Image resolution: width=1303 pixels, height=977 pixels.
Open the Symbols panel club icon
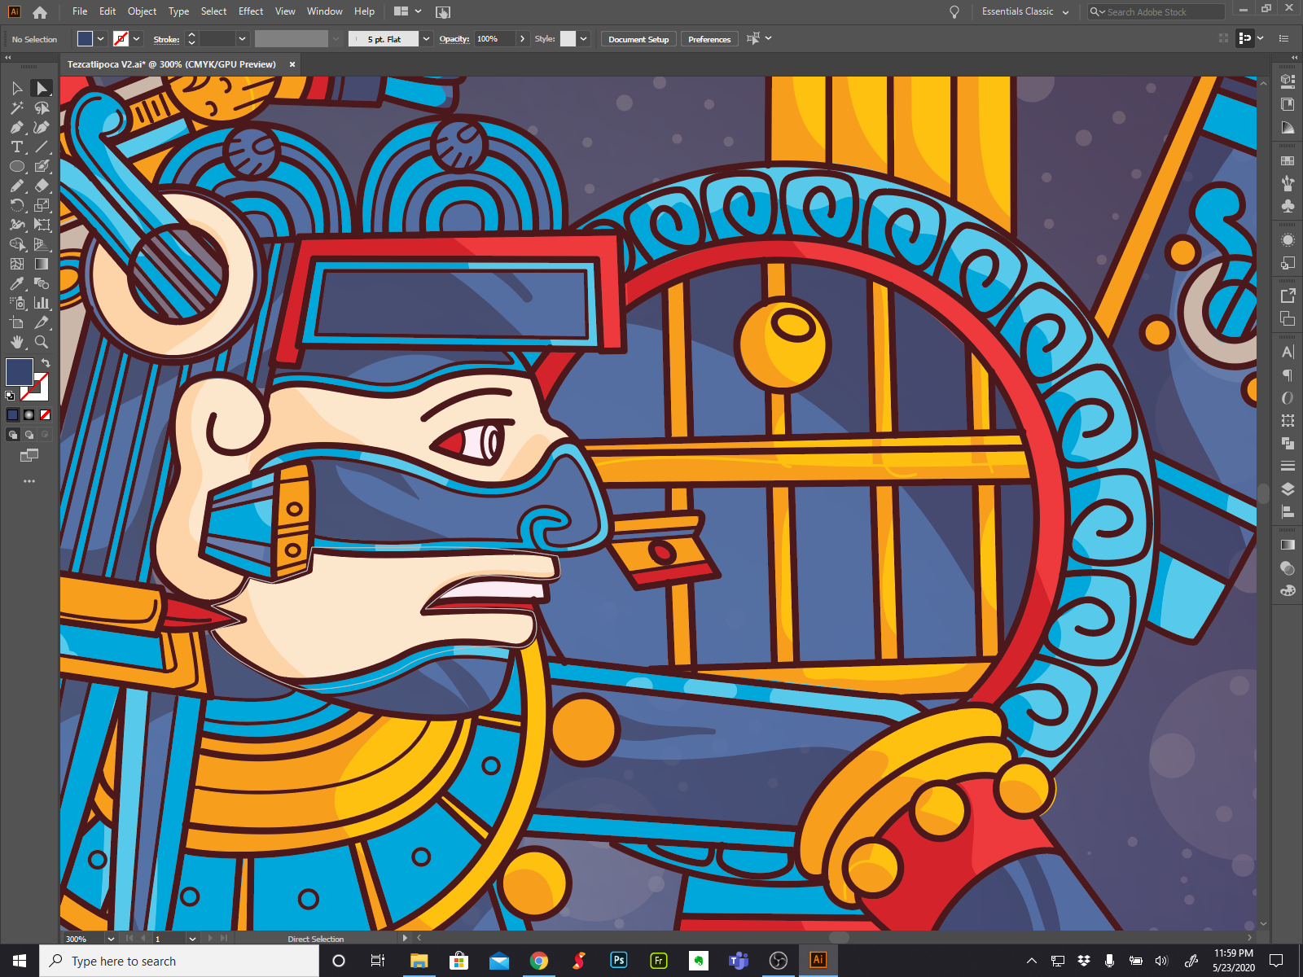coord(1288,206)
